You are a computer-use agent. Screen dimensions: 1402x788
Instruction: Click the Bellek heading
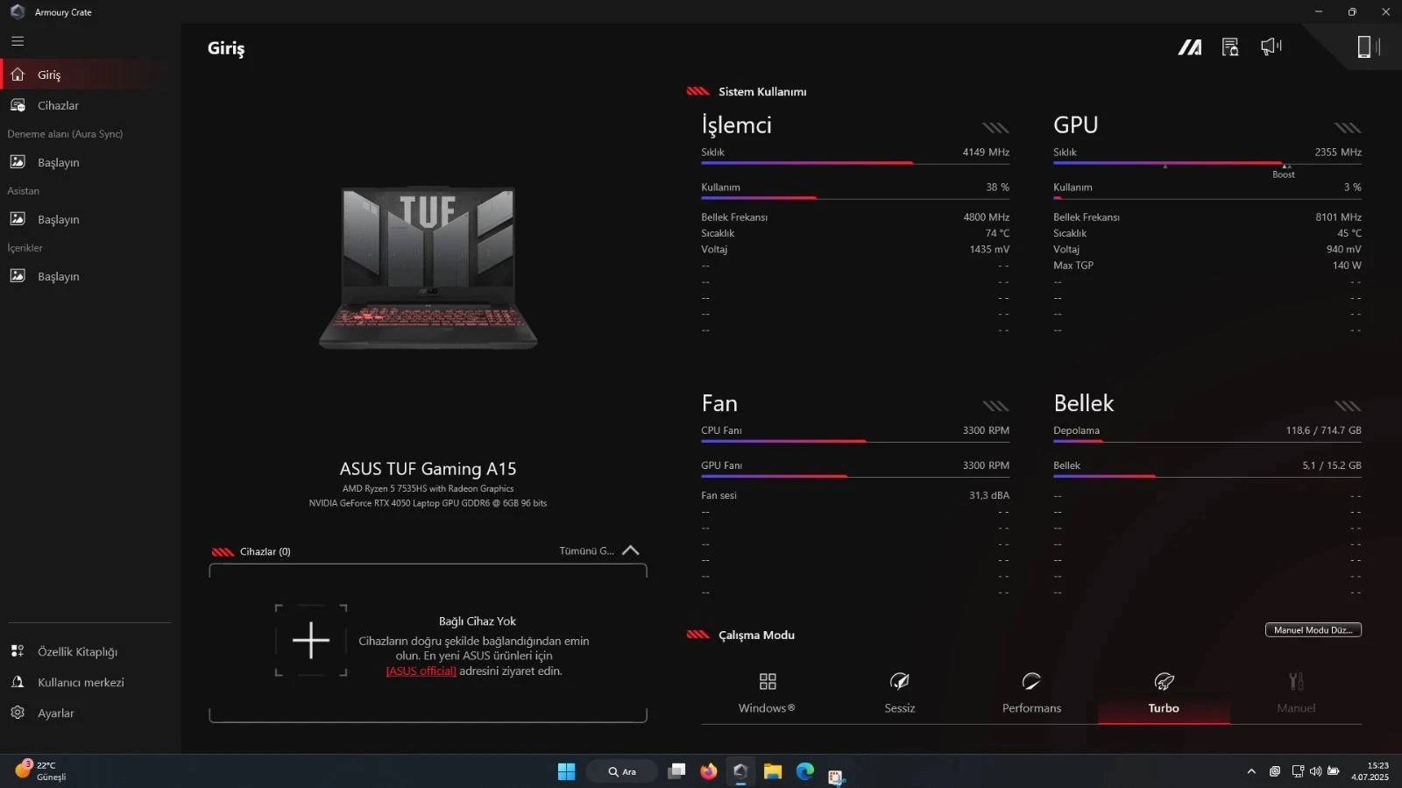tap(1084, 403)
